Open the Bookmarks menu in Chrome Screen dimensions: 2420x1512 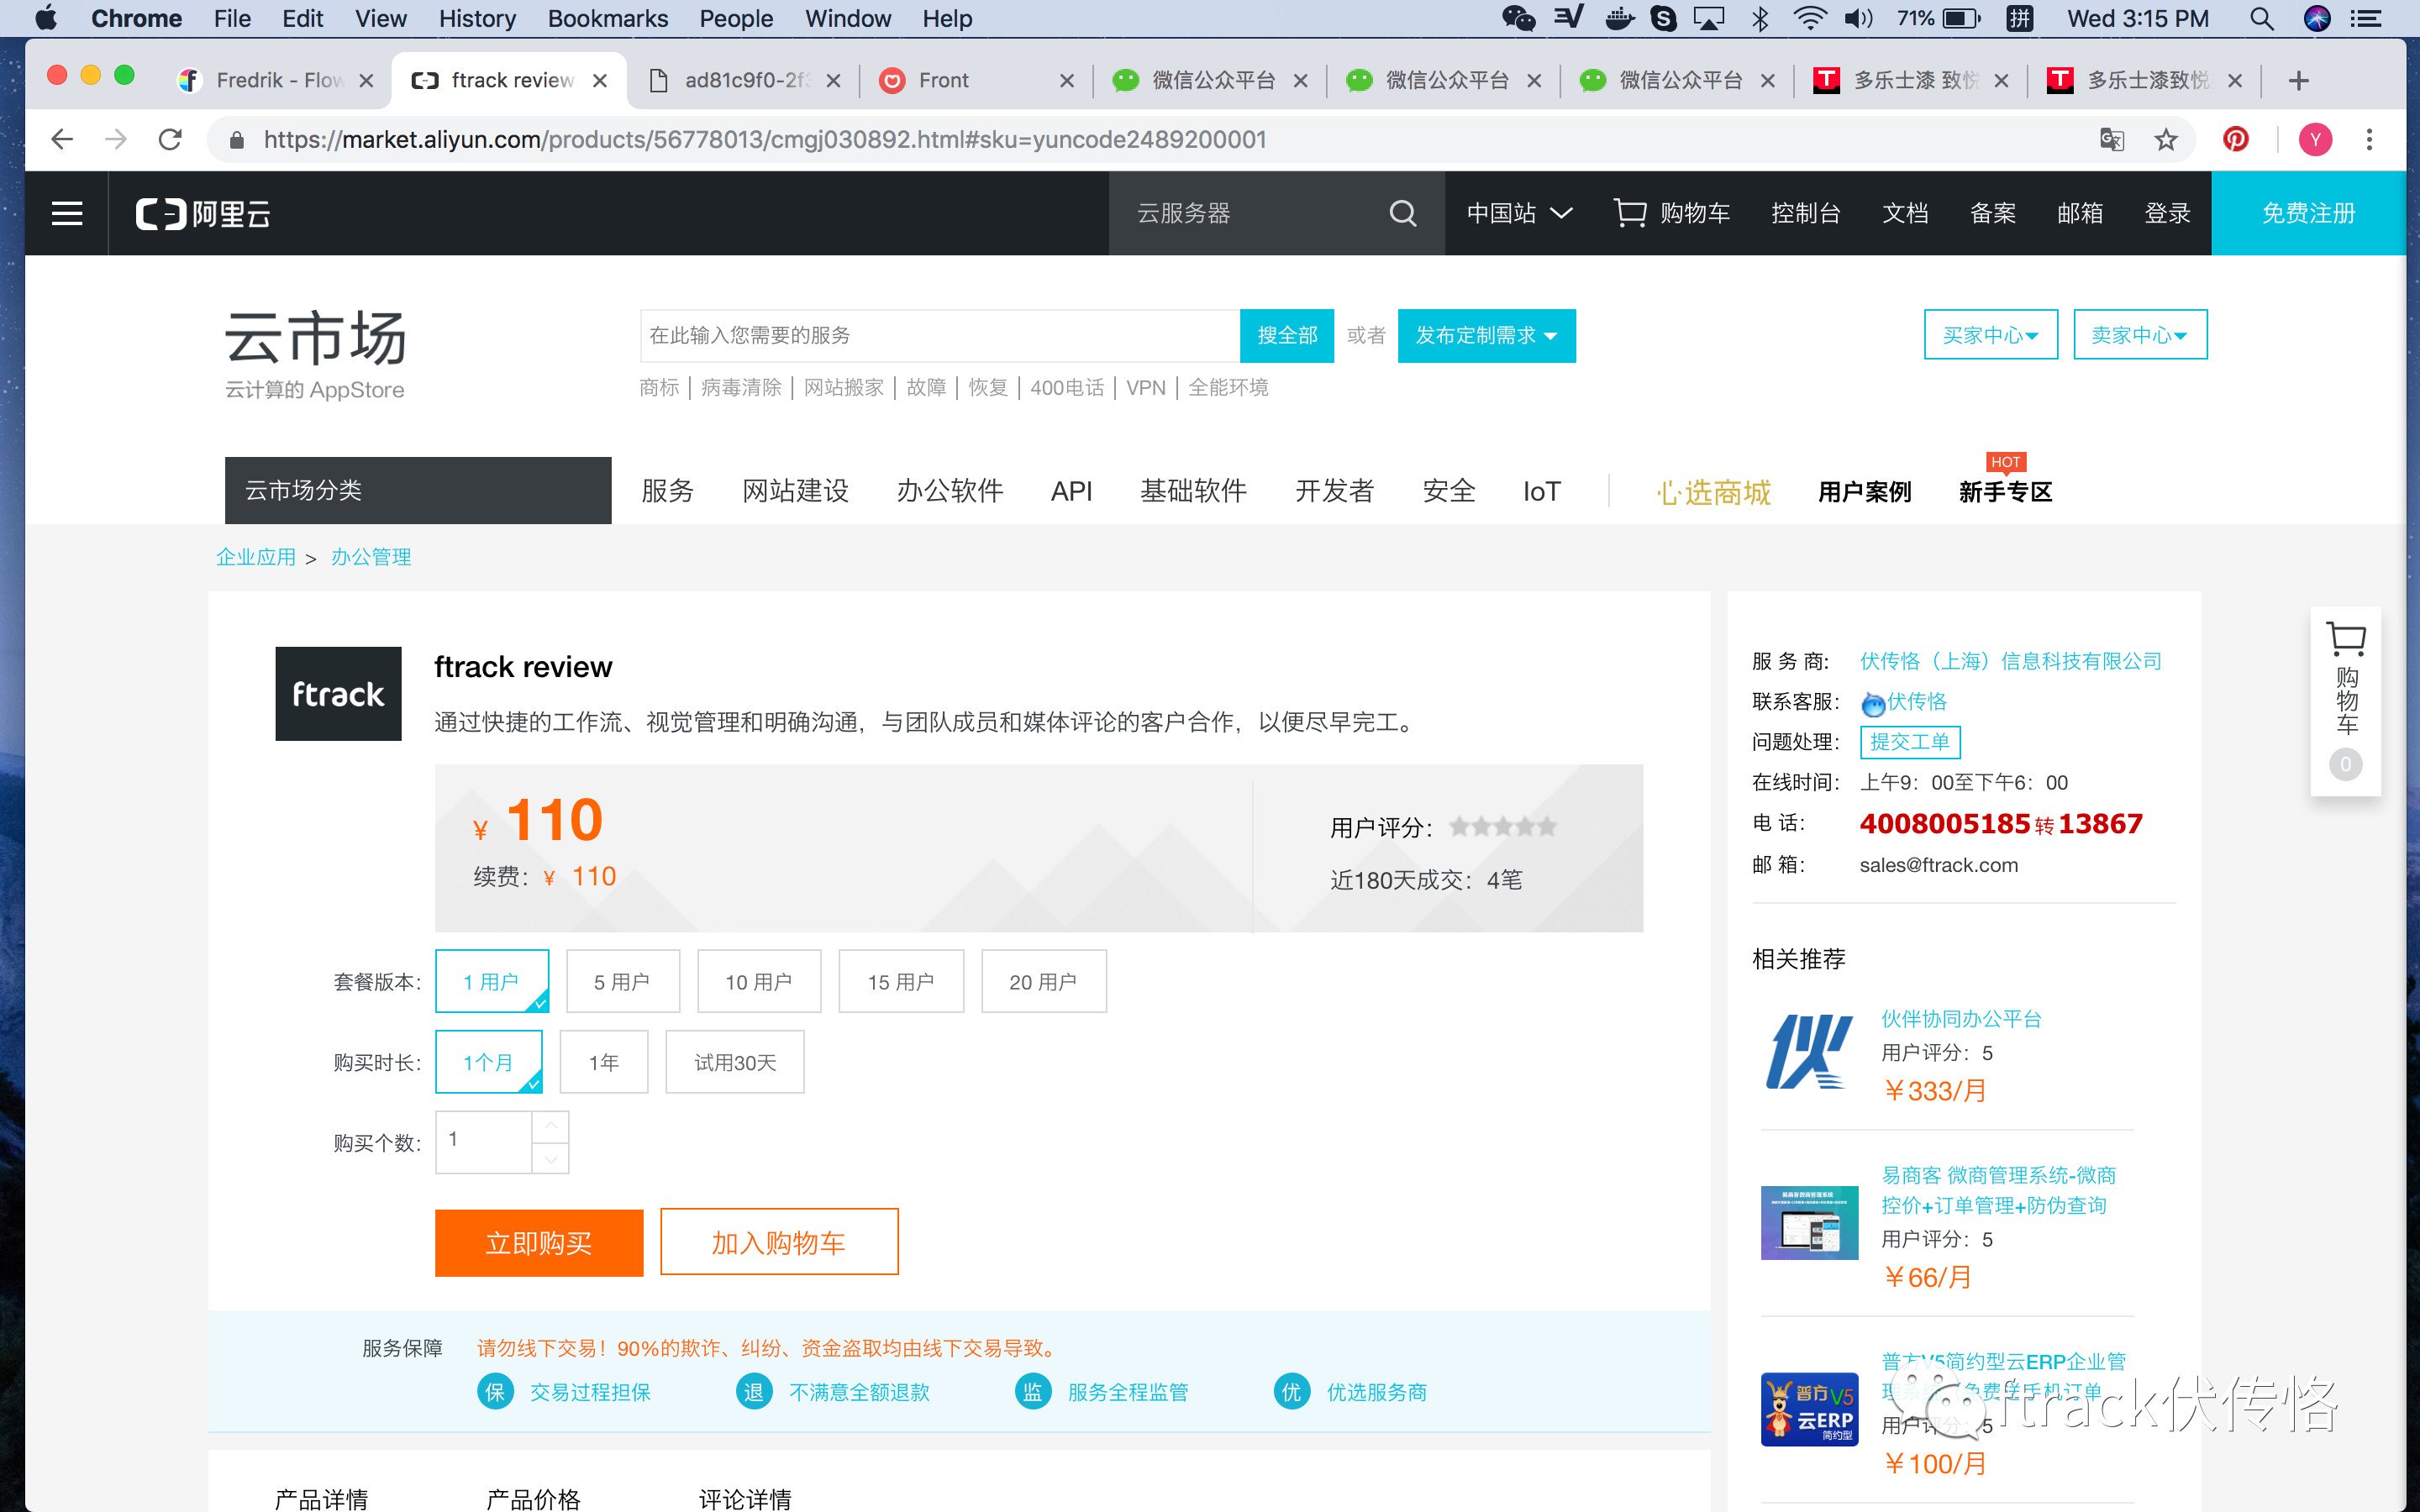click(x=607, y=18)
